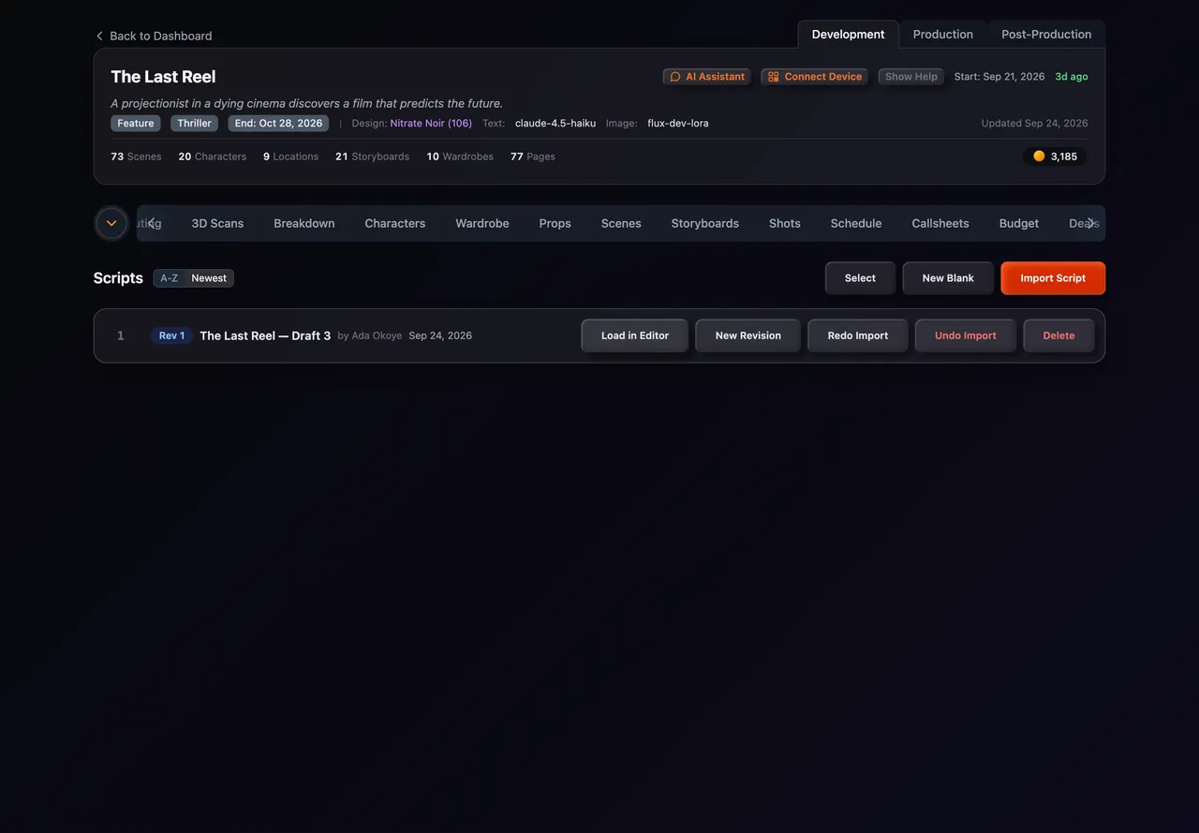The height and width of the screenshot is (833, 1199).
Task: Open the Breakdown section
Action: click(x=304, y=223)
